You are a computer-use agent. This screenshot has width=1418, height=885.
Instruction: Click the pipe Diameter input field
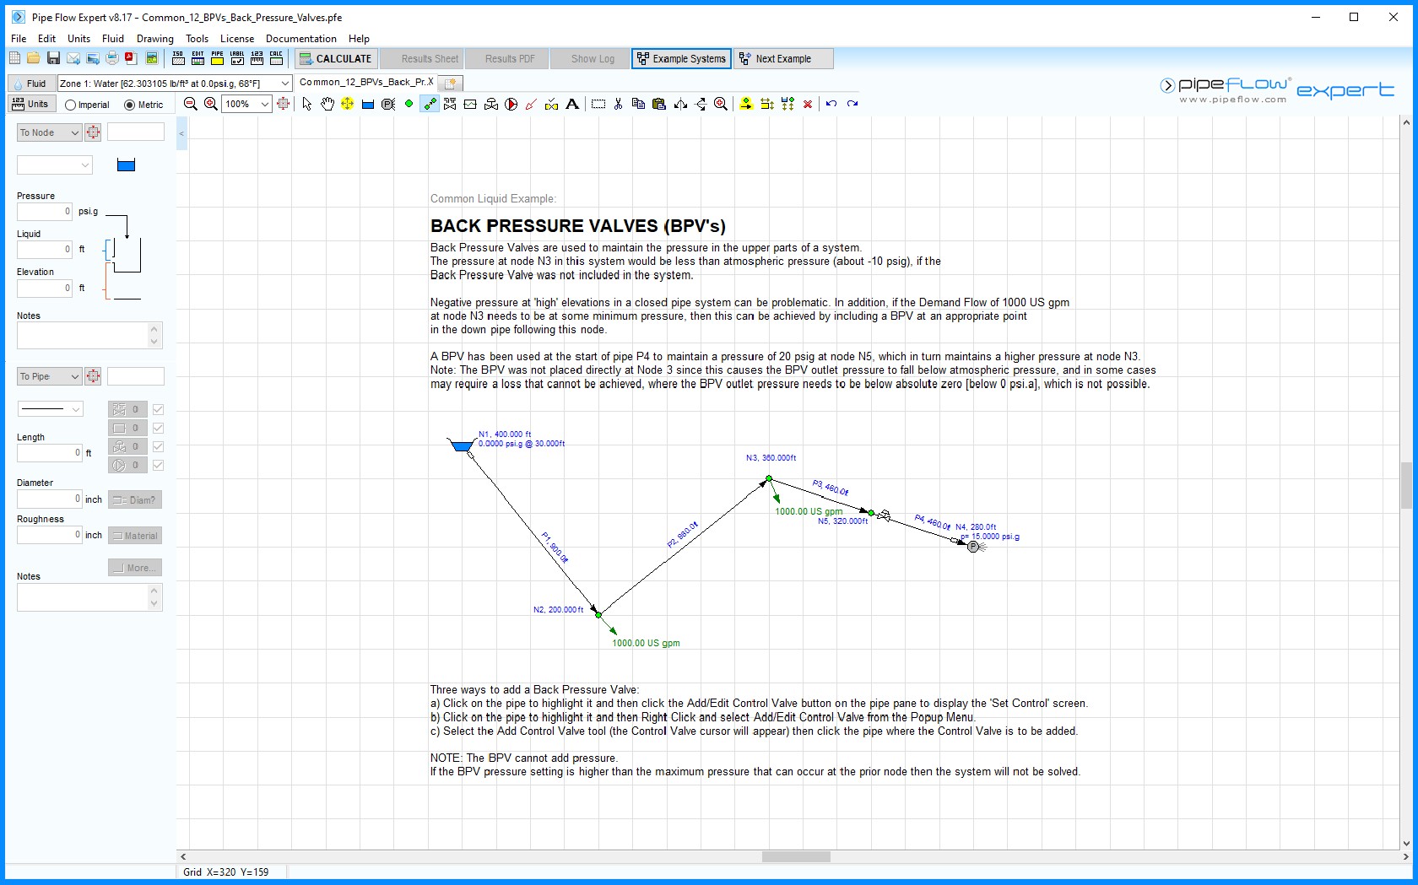coord(50,499)
